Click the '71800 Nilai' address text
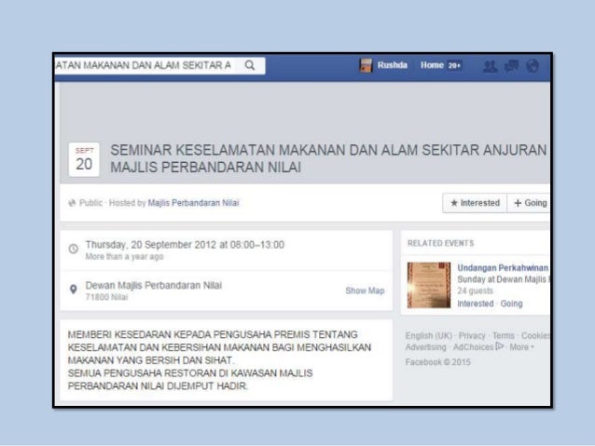Screen dimensions: 595x446 (x=106, y=297)
